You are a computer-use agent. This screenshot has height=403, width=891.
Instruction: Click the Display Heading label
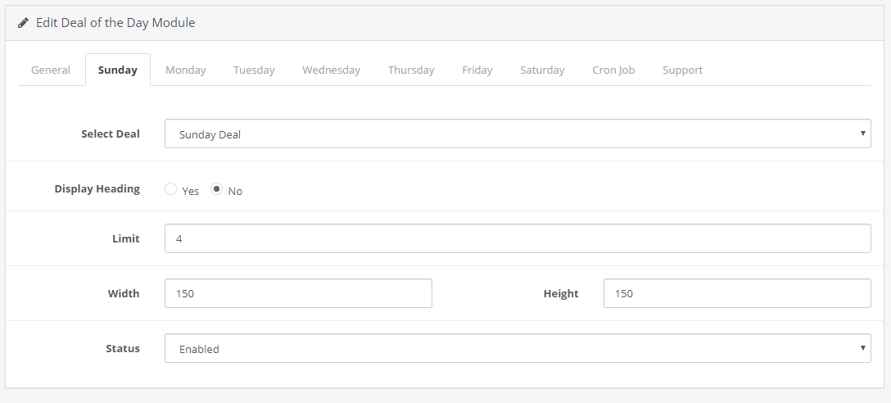[x=97, y=188]
